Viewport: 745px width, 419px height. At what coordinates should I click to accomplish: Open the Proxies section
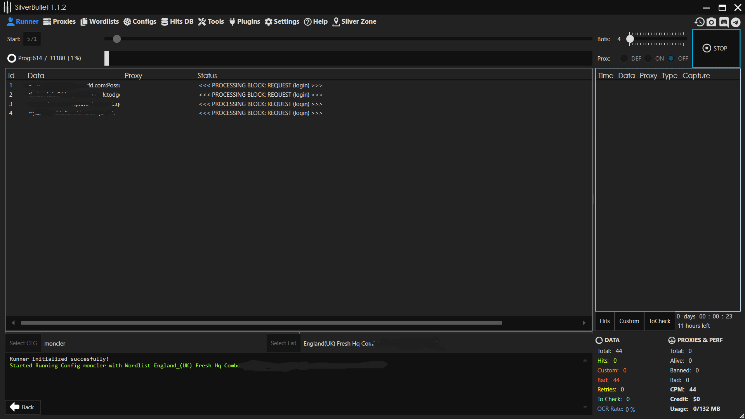click(x=59, y=21)
